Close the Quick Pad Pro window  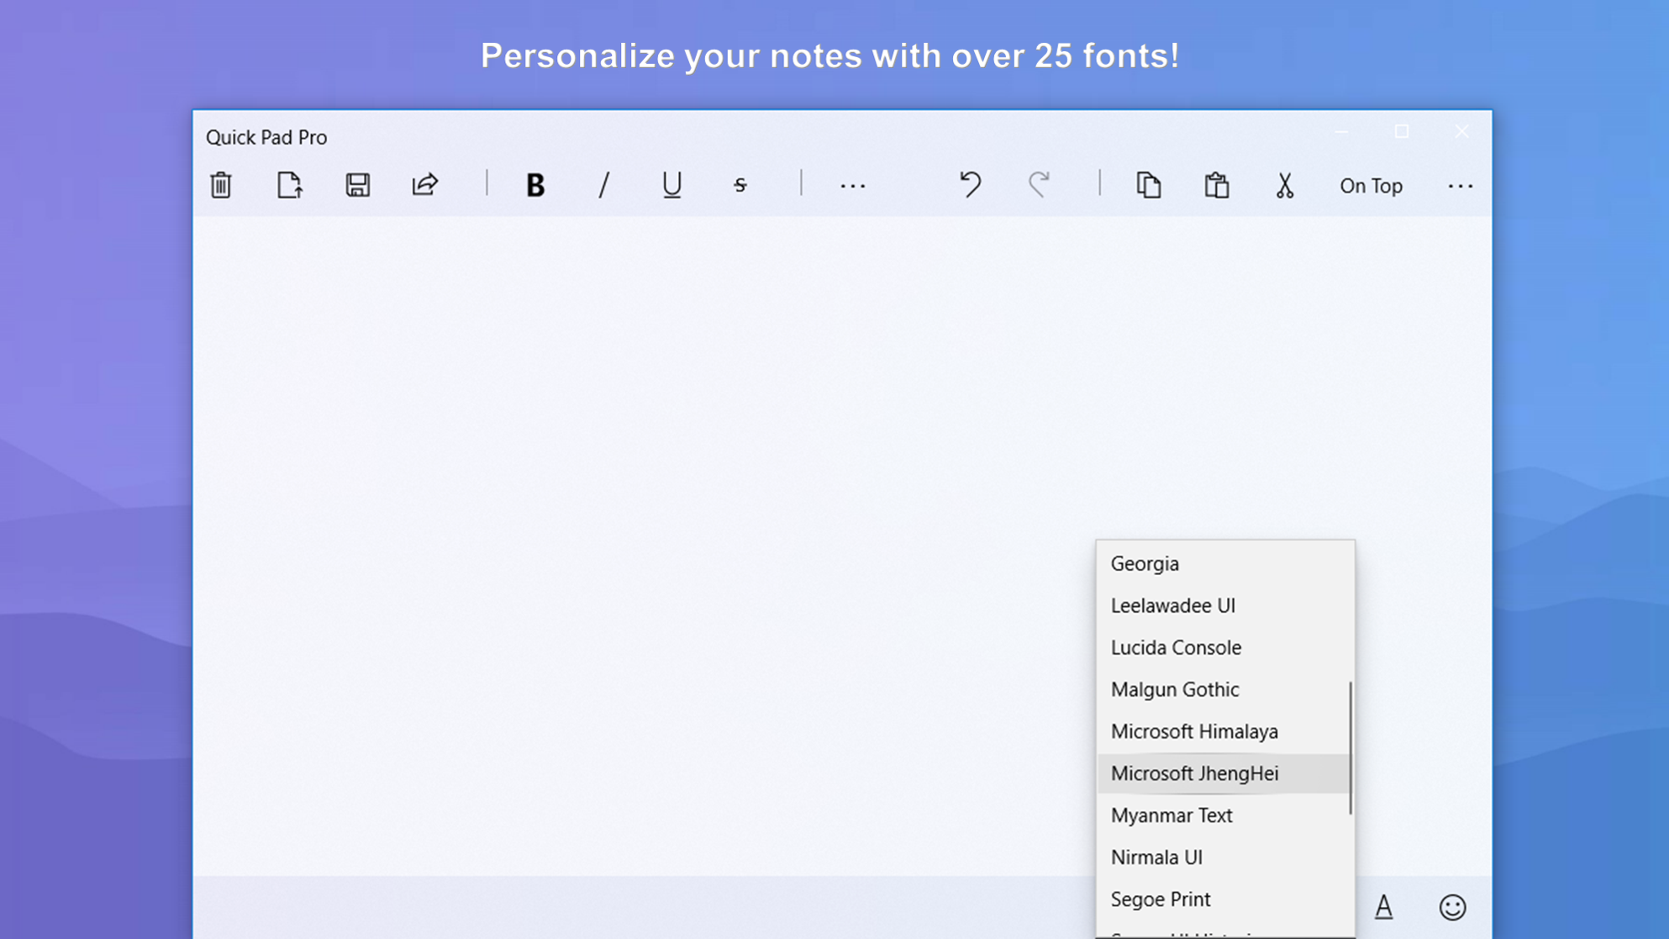click(1462, 132)
